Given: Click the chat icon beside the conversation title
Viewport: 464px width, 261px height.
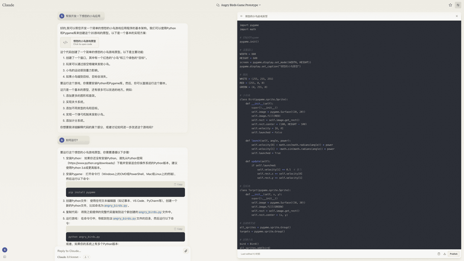Looking at the screenshot, I should 218,5.
